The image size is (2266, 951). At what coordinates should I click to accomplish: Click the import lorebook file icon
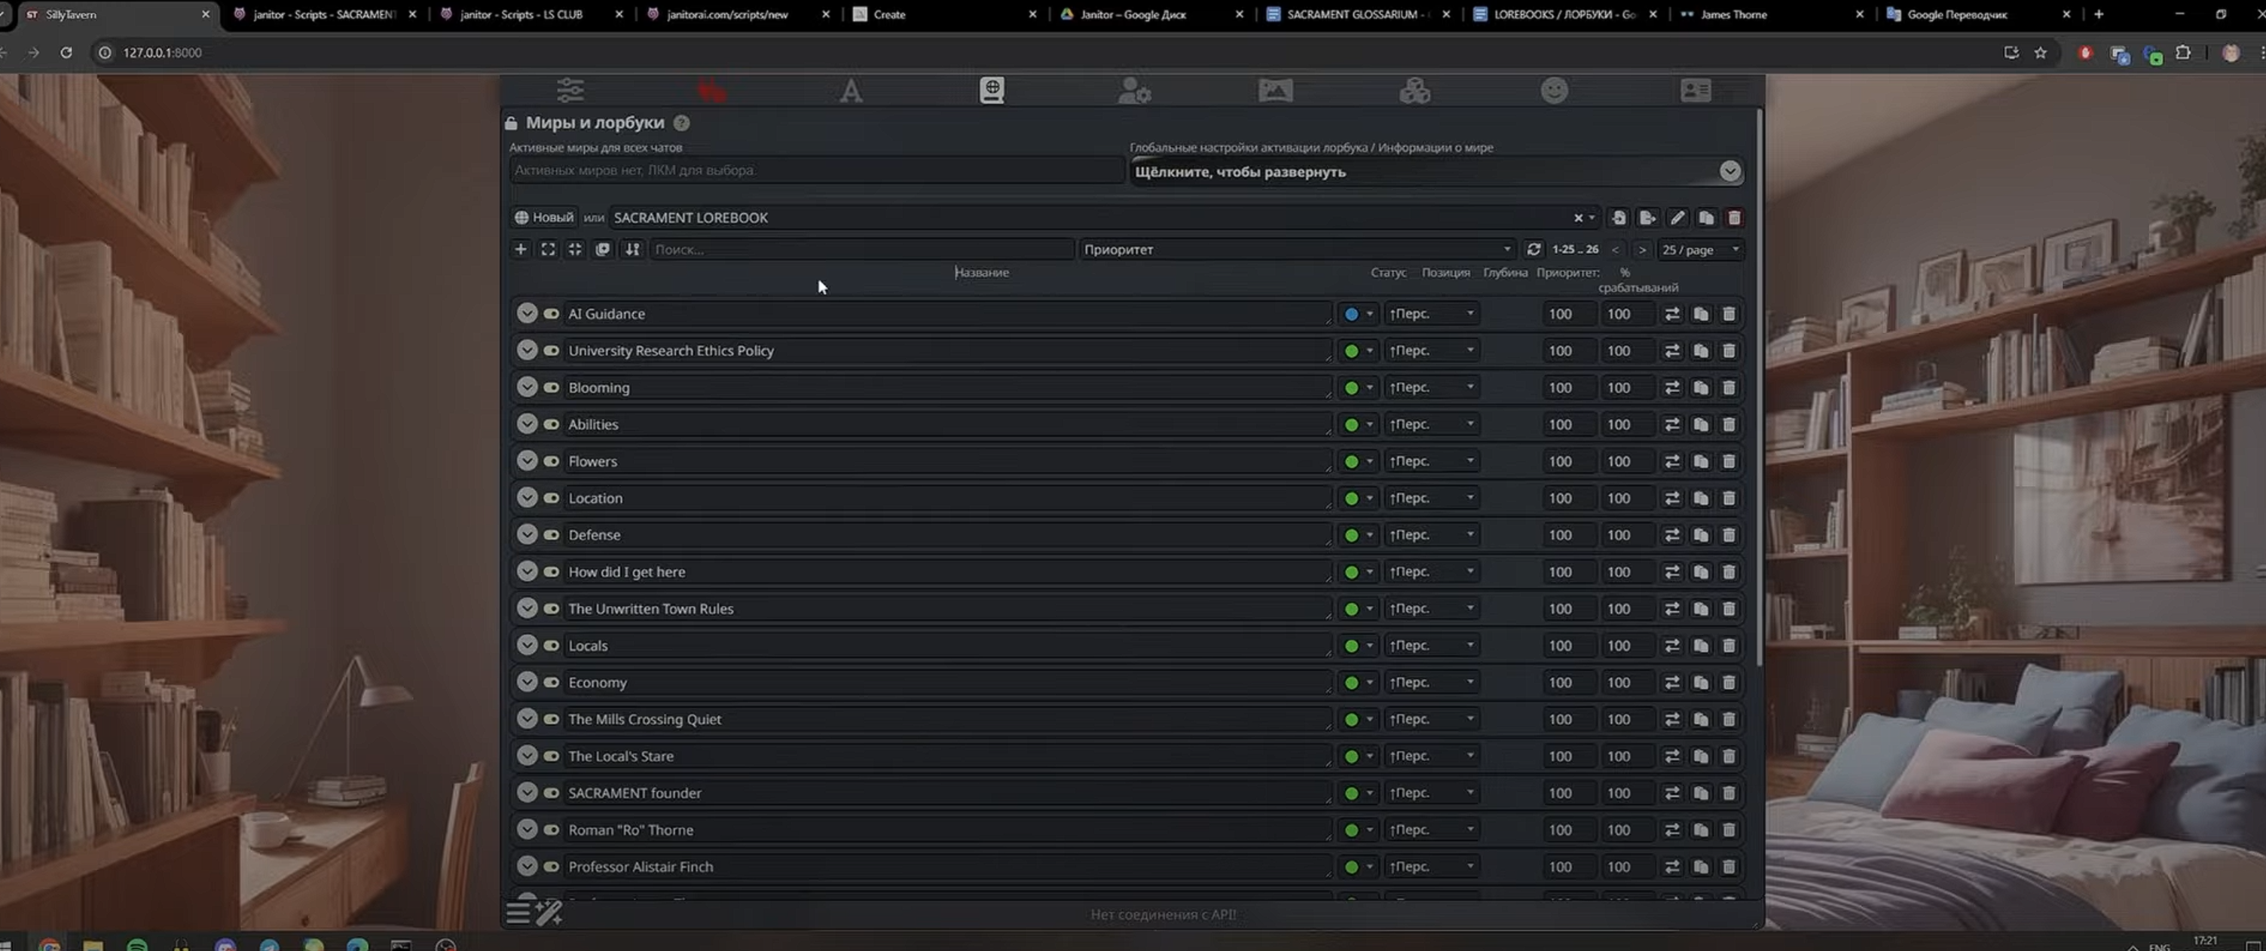pos(1619,219)
